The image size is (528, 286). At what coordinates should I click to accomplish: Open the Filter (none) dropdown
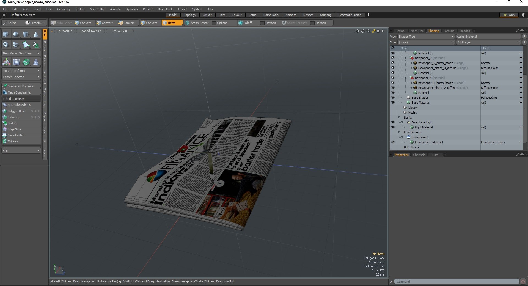point(426,42)
